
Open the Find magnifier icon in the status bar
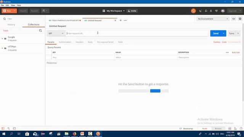click(x=8, y=129)
